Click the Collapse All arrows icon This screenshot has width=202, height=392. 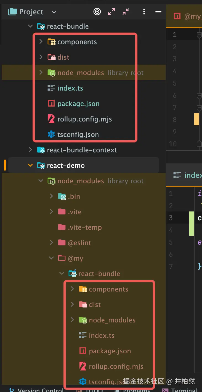click(126, 12)
